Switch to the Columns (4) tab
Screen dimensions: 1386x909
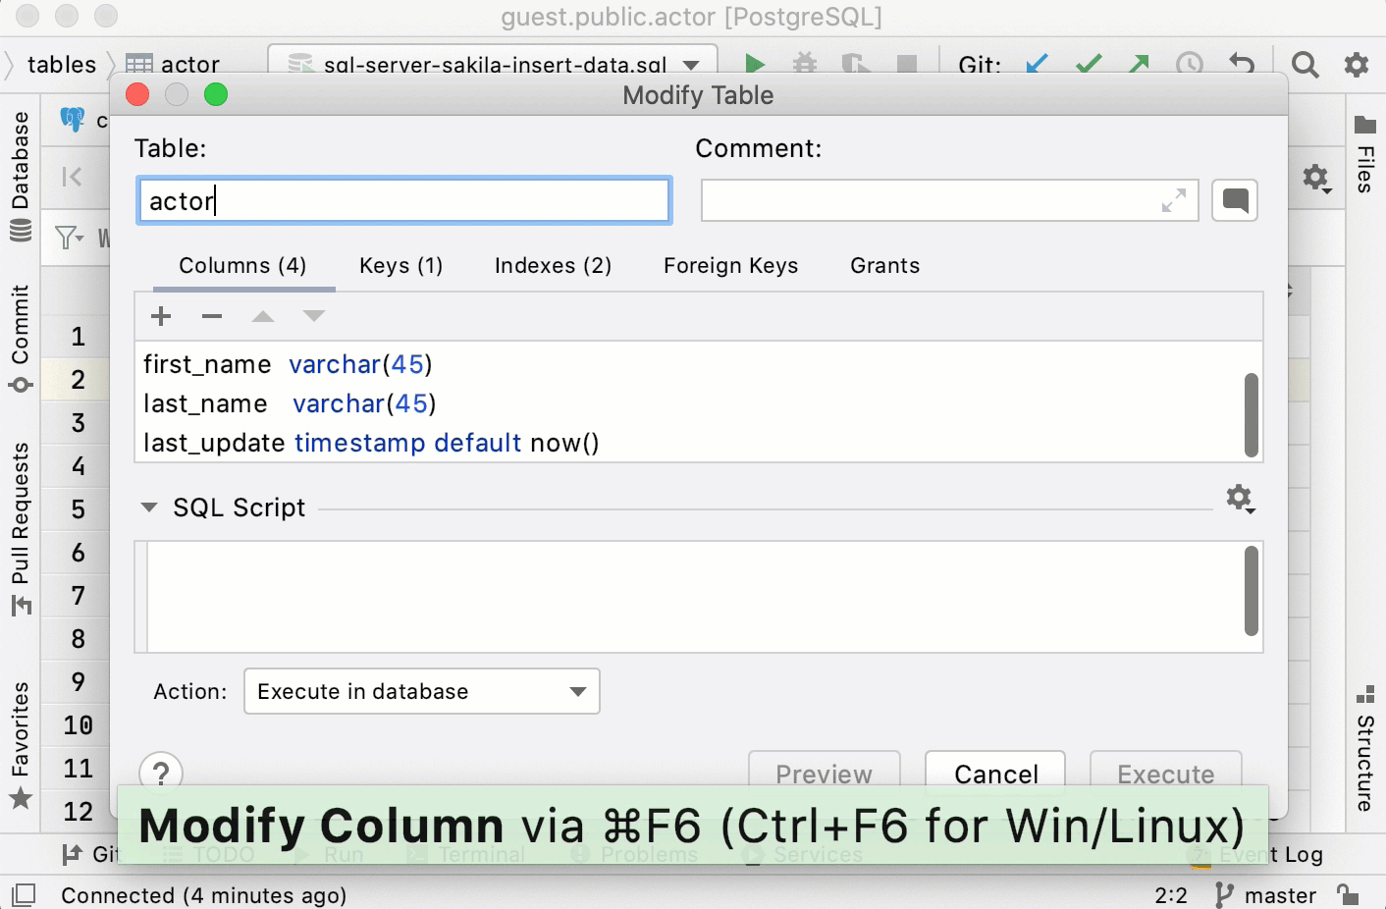[x=242, y=265]
